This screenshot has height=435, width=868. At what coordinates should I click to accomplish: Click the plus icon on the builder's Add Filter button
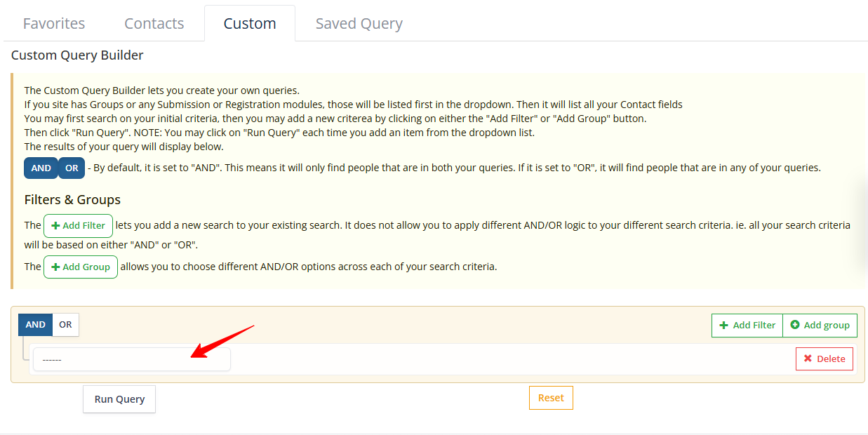coord(724,326)
